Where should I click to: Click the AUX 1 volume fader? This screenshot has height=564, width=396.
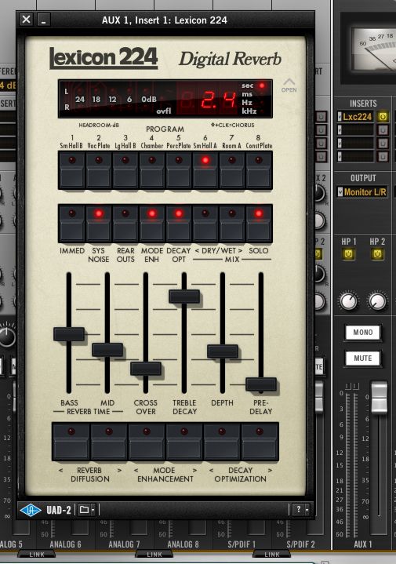pos(379,398)
